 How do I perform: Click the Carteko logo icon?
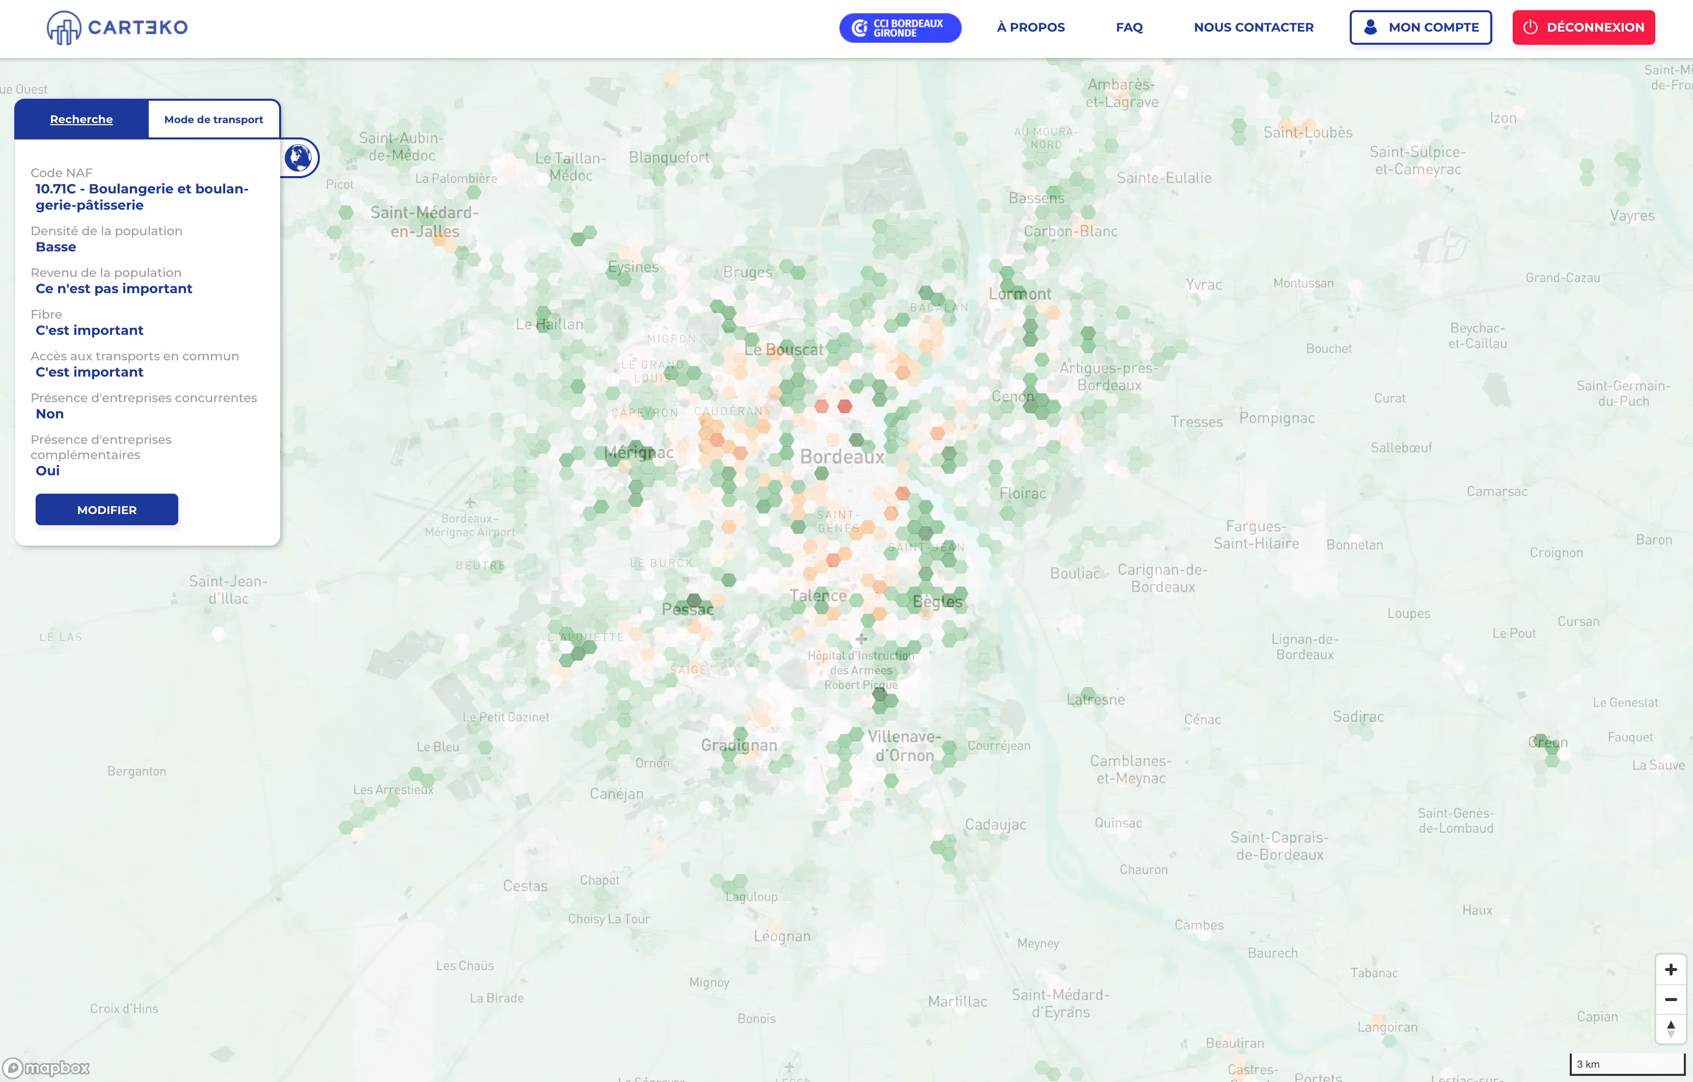(x=63, y=28)
